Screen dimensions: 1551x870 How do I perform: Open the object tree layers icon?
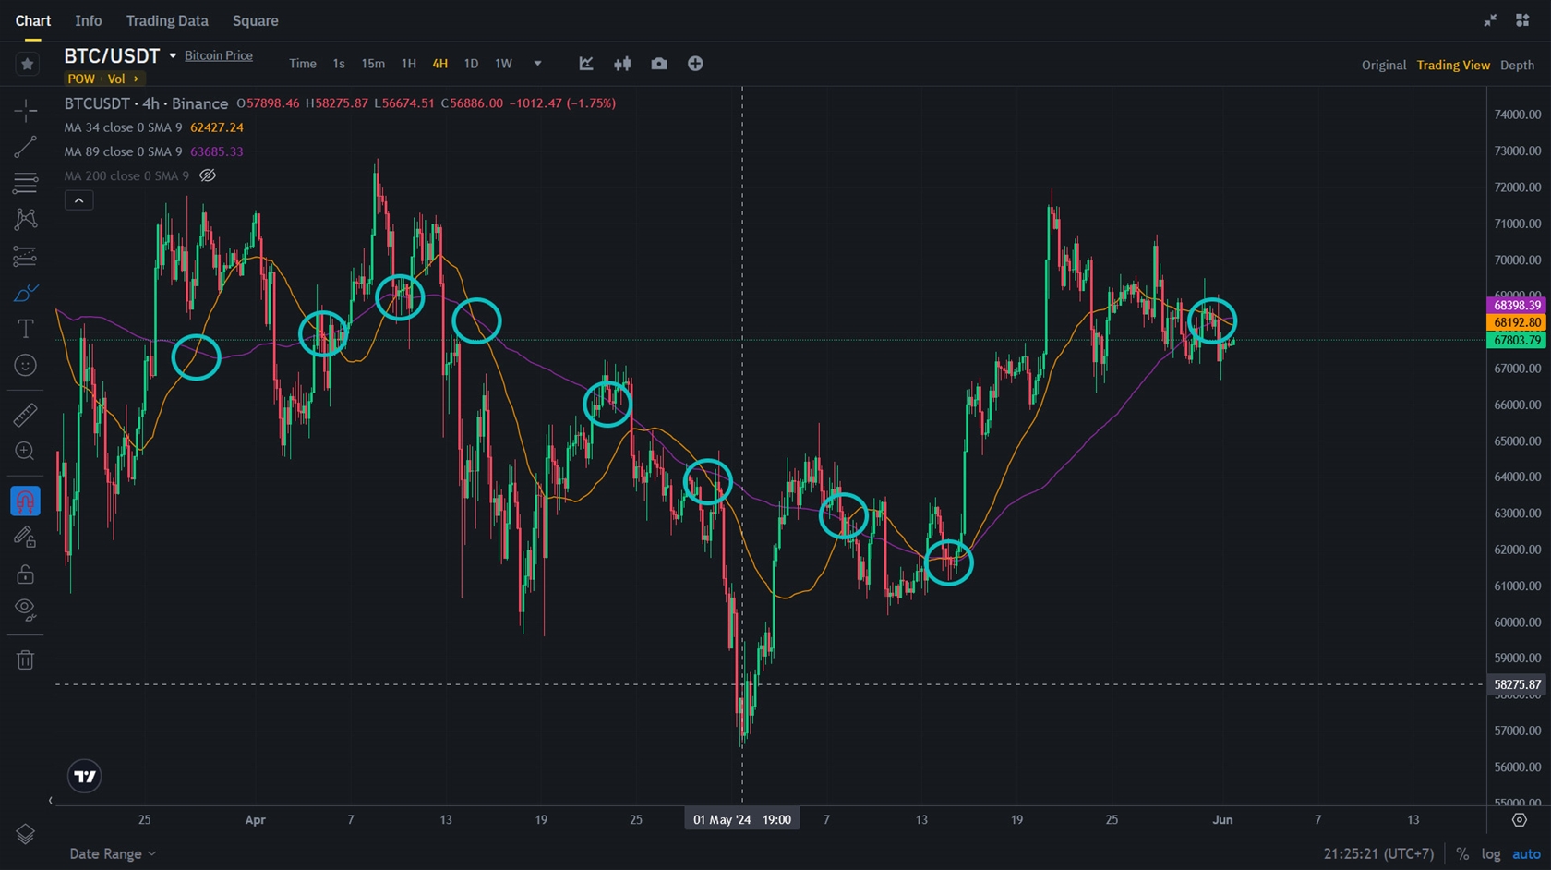point(26,834)
